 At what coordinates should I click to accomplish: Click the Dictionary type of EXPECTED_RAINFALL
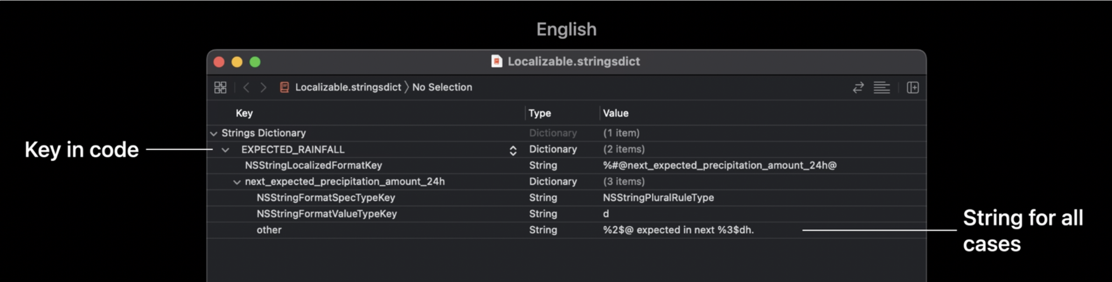point(553,149)
